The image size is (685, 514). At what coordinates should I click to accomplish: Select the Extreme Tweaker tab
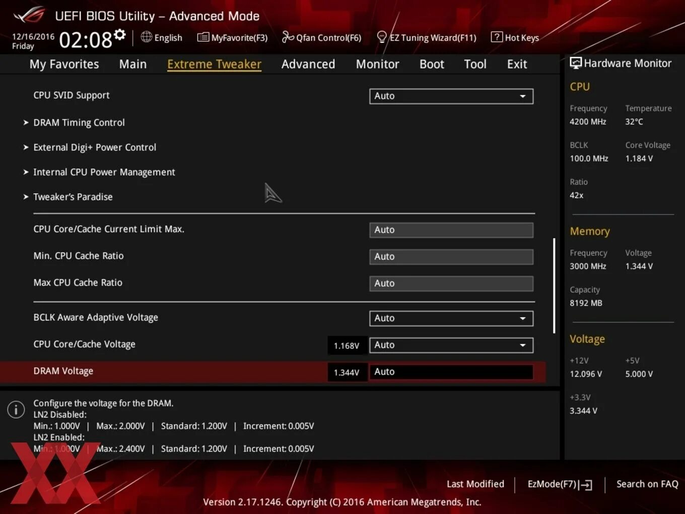pos(214,64)
